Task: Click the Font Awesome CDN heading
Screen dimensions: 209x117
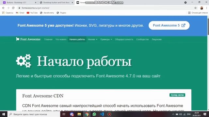Action: 43,96
